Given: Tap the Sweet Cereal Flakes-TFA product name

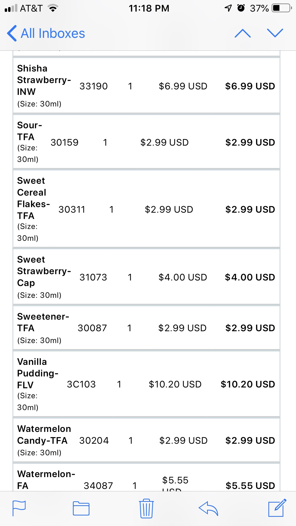Looking at the screenshot, I should (33, 198).
